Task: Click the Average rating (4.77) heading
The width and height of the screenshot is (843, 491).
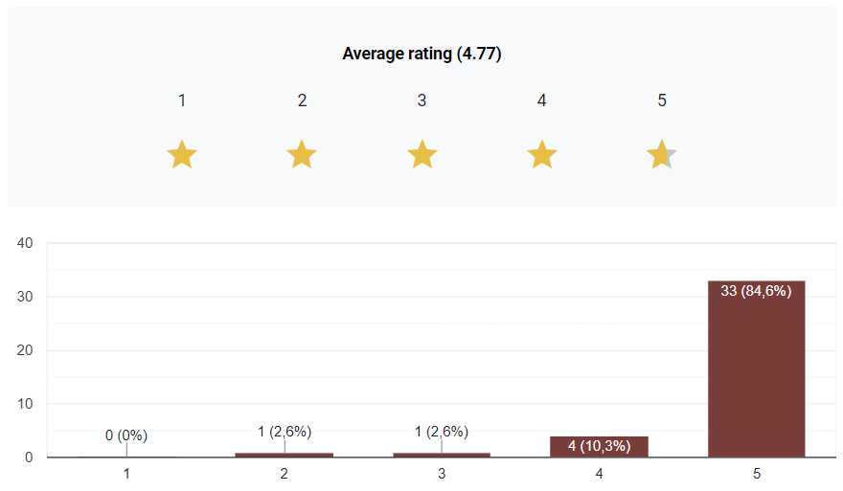Action: 421,54
